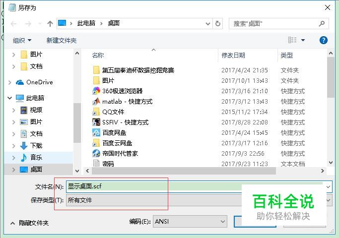
Task: Select the OneDrive cloud icon
Action: [x=20, y=82]
